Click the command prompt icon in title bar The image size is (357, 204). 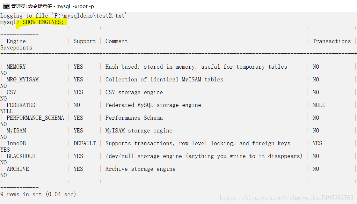[x=6, y=6]
